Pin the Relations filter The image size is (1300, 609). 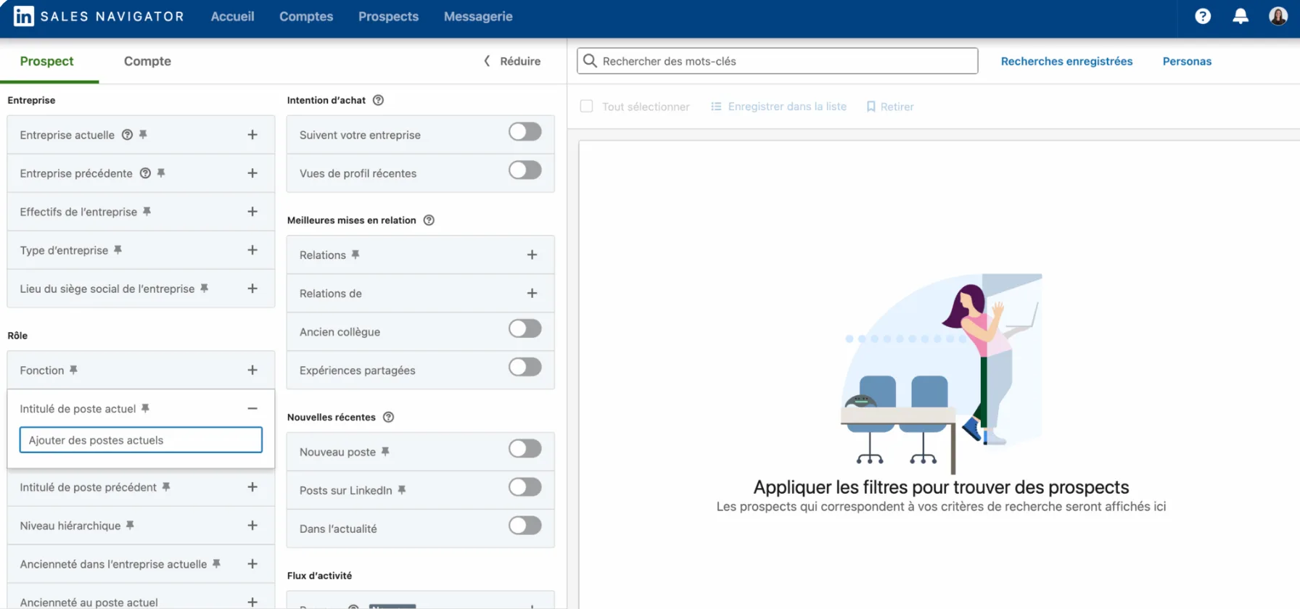tap(355, 254)
